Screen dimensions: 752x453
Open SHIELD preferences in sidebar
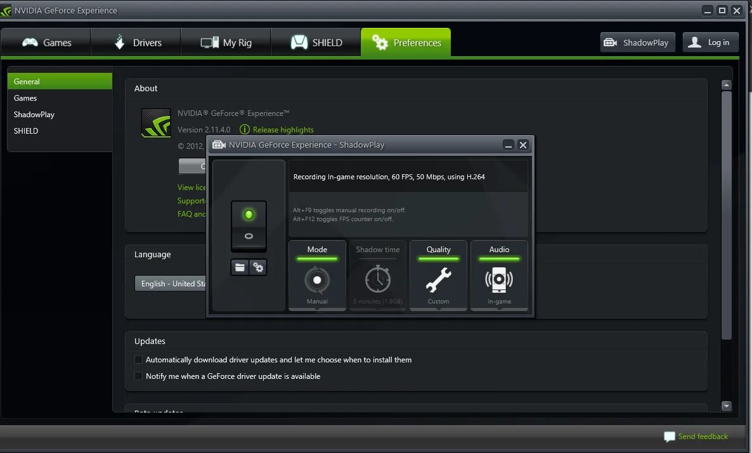[60, 131]
